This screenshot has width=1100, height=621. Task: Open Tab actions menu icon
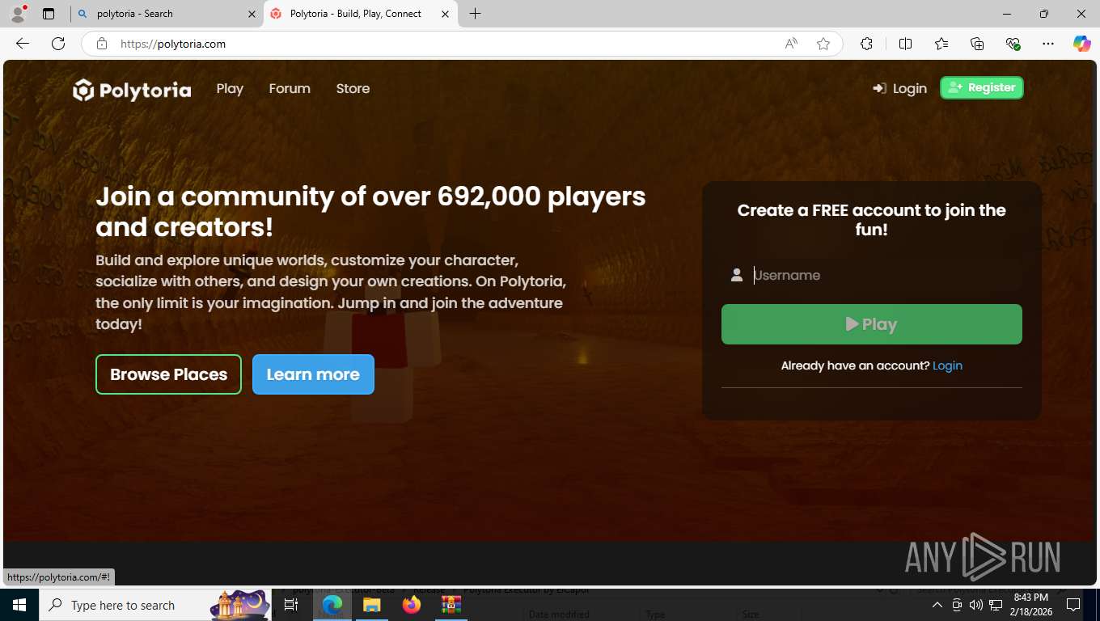pyautogui.click(x=49, y=14)
